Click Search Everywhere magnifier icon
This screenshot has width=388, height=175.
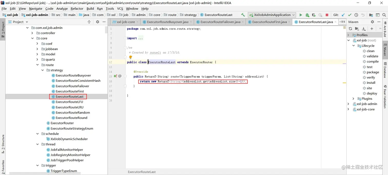(x=384, y=15)
